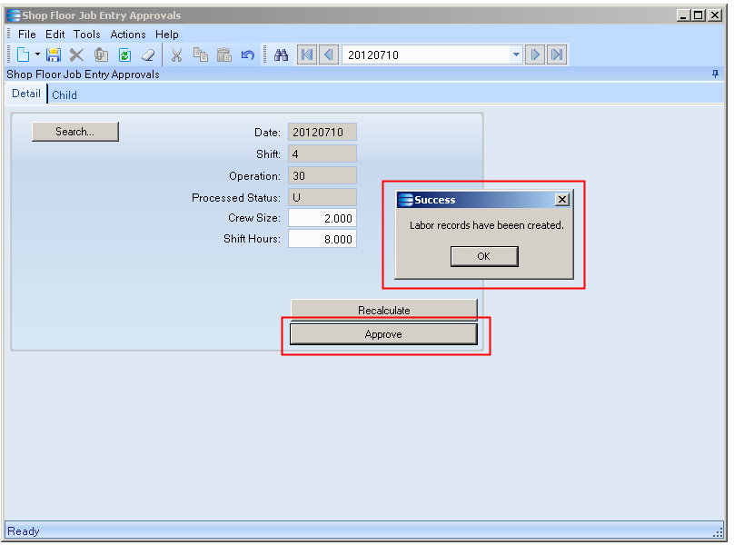The height and width of the screenshot is (545, 734).
Task: Jump to last record navigation icon
Action: [x=557, y=54]
